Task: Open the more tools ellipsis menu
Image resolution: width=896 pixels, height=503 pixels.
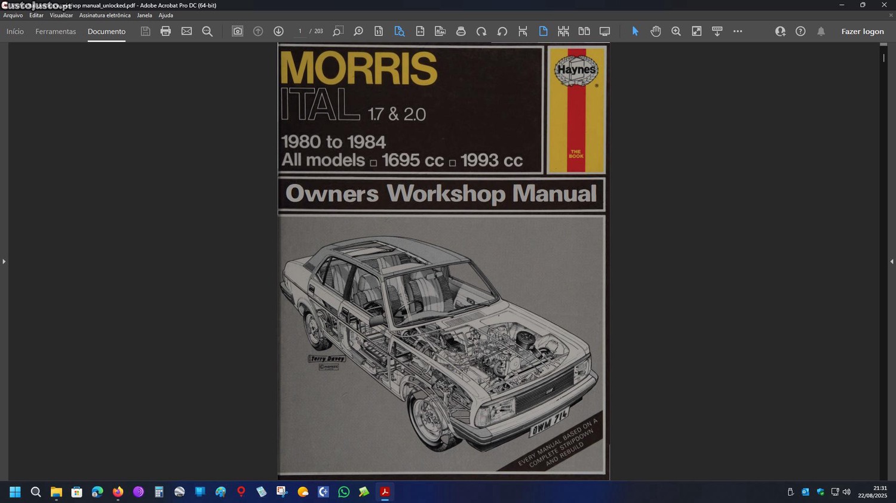Action: [738, 31]
